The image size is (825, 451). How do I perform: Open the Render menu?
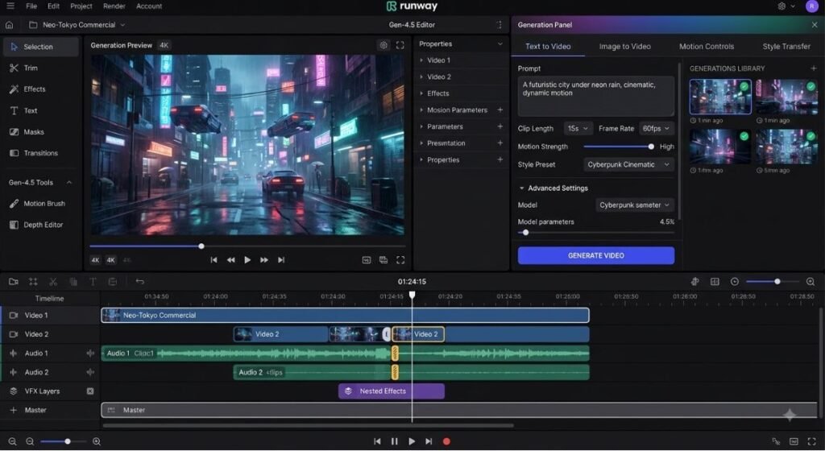pyautogui.click(x=114, y=6)
